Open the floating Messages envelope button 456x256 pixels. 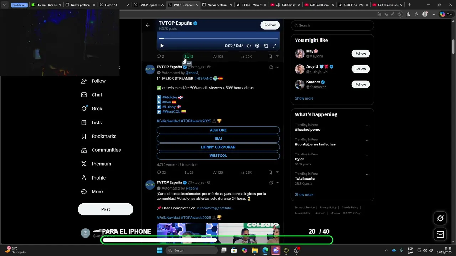pos(440,234)
